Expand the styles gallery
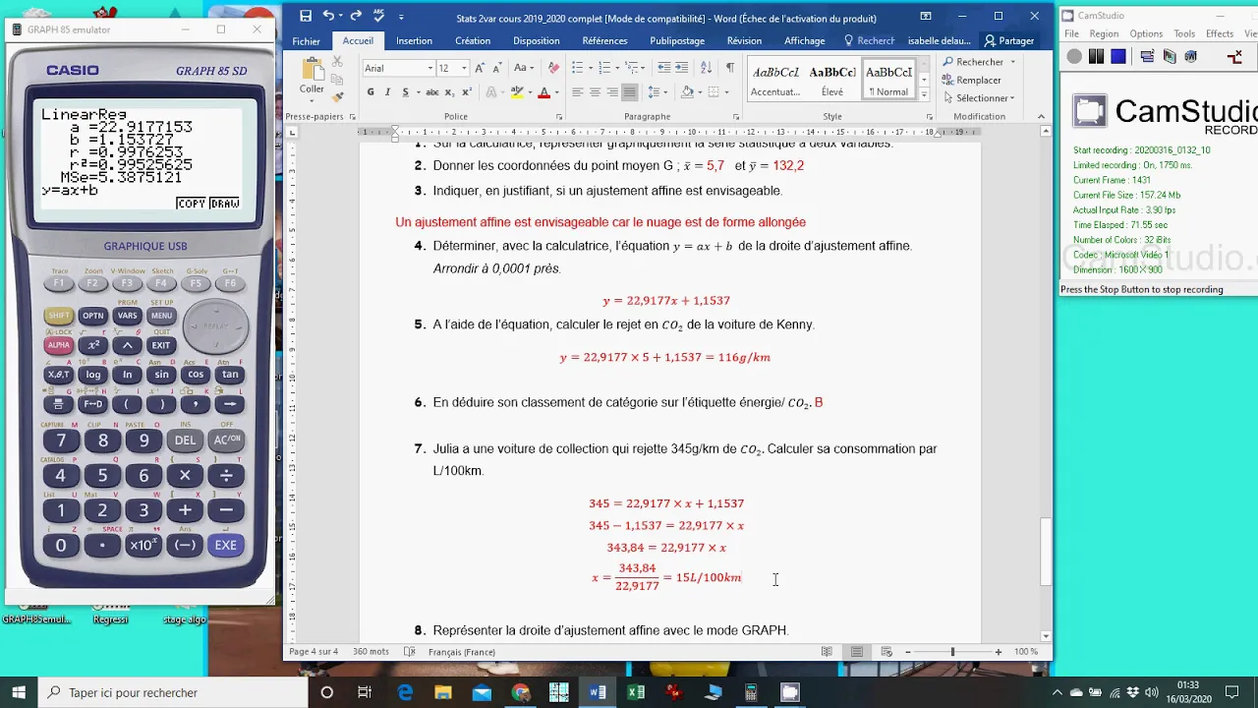Screen dimensions: 1258x708 (x=924, y=95)
